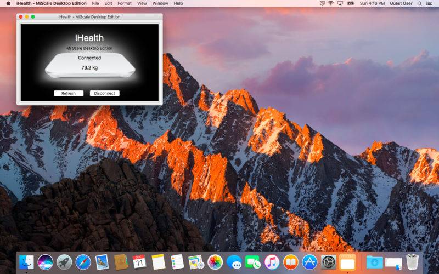The image size is (439, 274).
Task: Open Calendar showing 11
Action: point(139,262)
